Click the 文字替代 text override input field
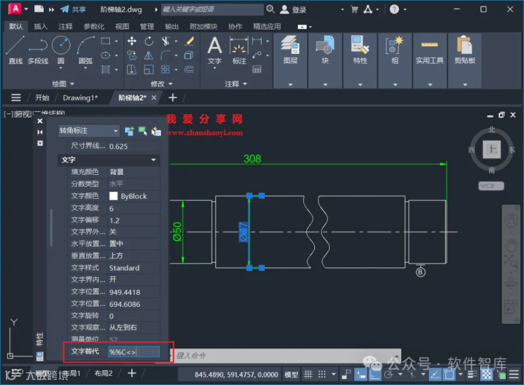The height and width of the screenshot is (385, 524). (x=134, y=352)
